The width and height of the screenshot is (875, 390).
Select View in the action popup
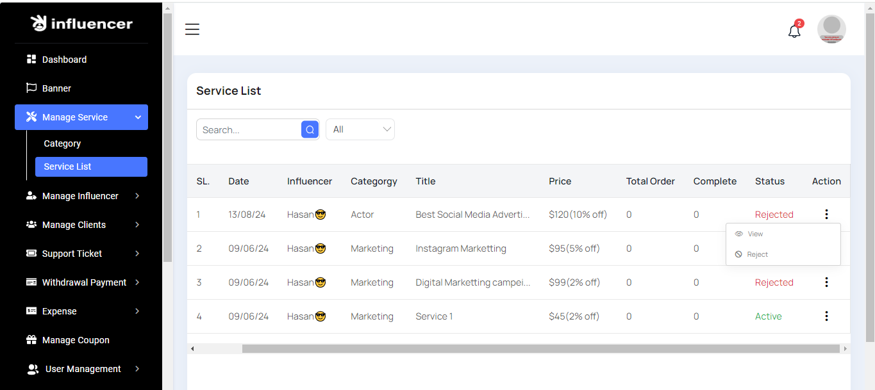click(755, 234)
